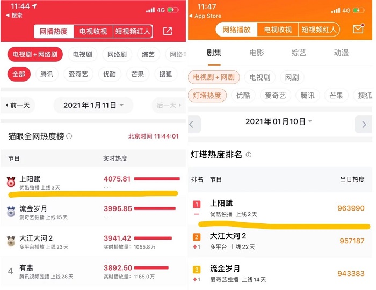Viewport: 376px width, 290px height.
Task: Tap the info icon beside 猫眼全网热度榜
Action: 69,136
